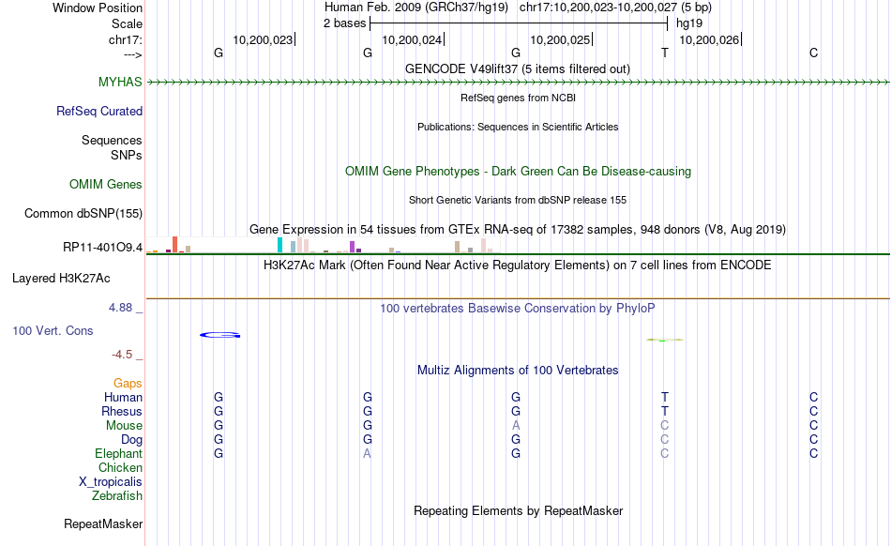Click the reference base T in the ruler
Screen dimensions: 891x546
coord(665,53)
